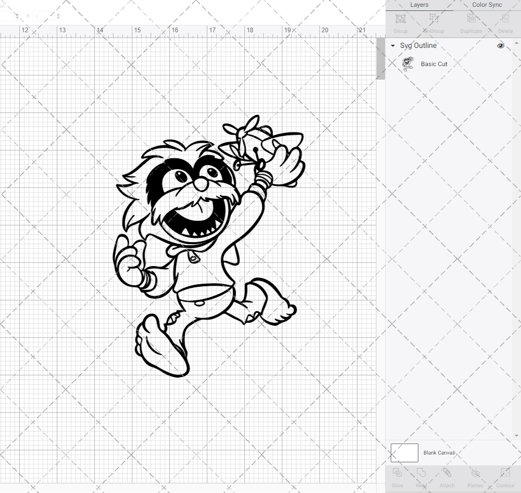Image resolution: width=521 pixels, height=493 pixels.
Task: Click the Duplicate icon
Action: click(x=471, y=22)
